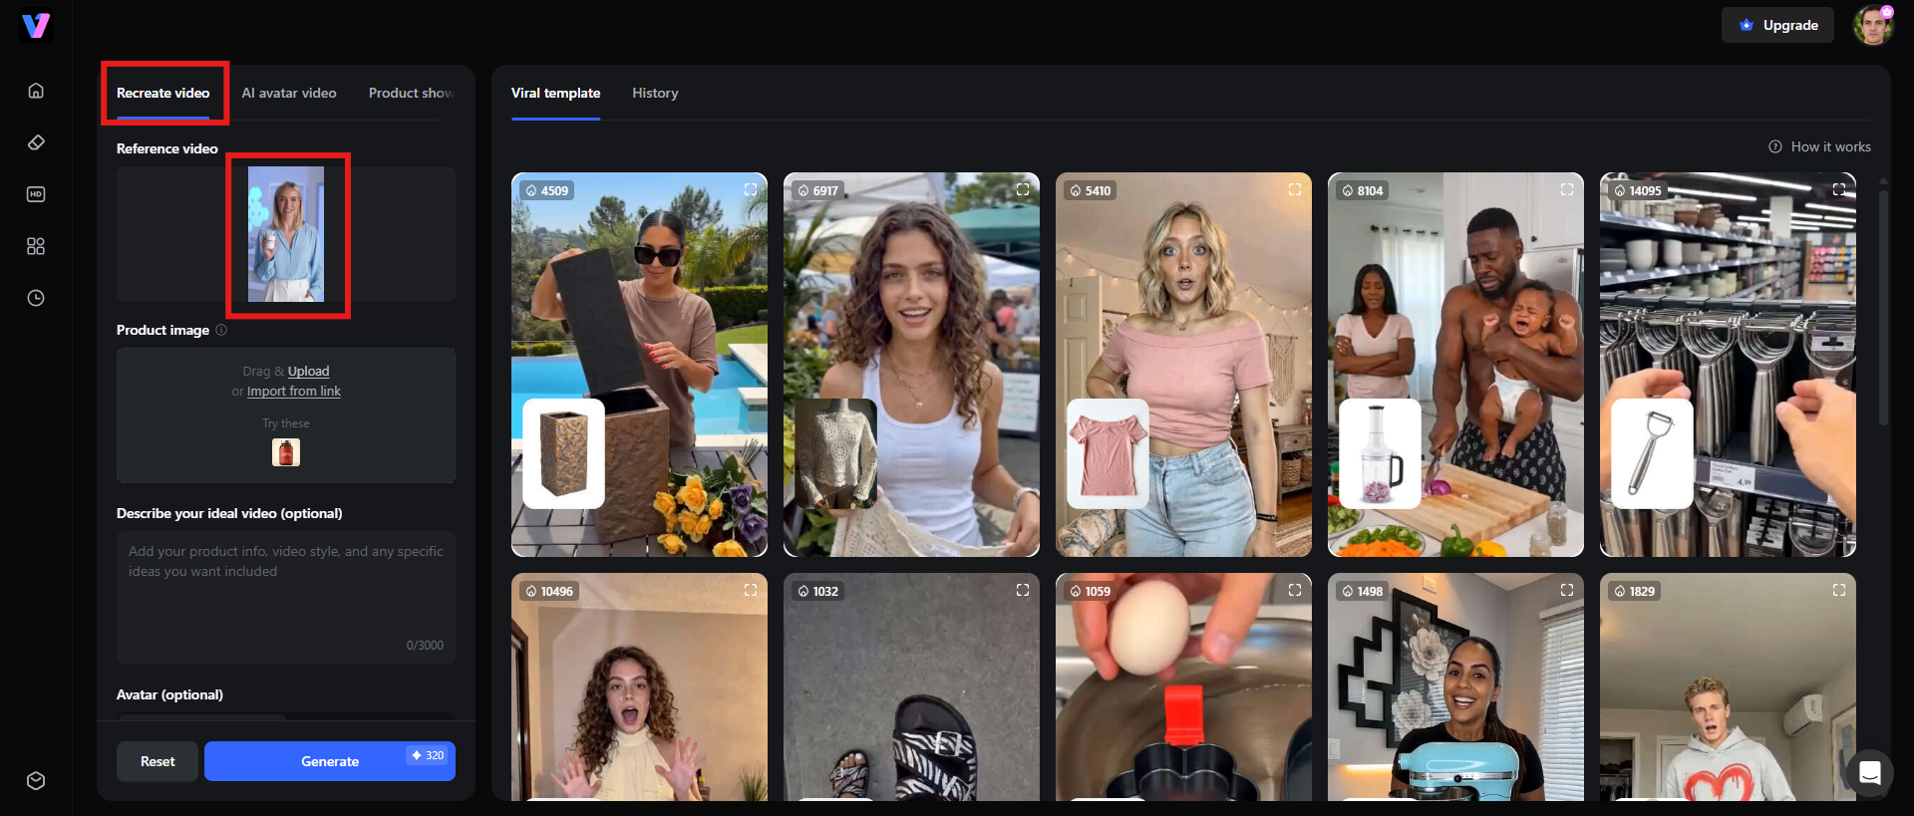Select the zebra sandals template
Viewport: 1914px width, 816px height.
[911, 686]
